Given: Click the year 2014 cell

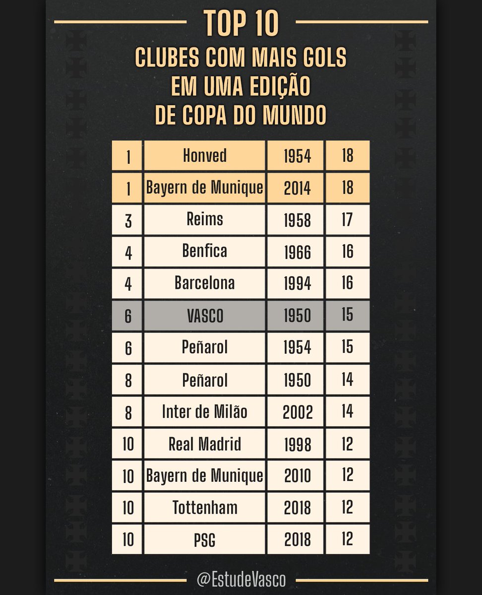Looking at the screenshot, I should pos(297,188).
